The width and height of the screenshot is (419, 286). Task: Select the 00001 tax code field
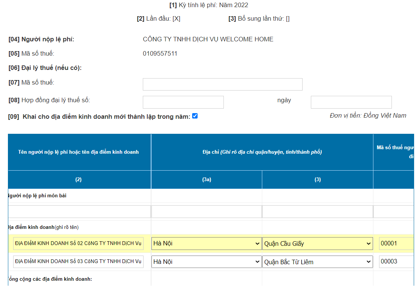(x=396, y=244)
